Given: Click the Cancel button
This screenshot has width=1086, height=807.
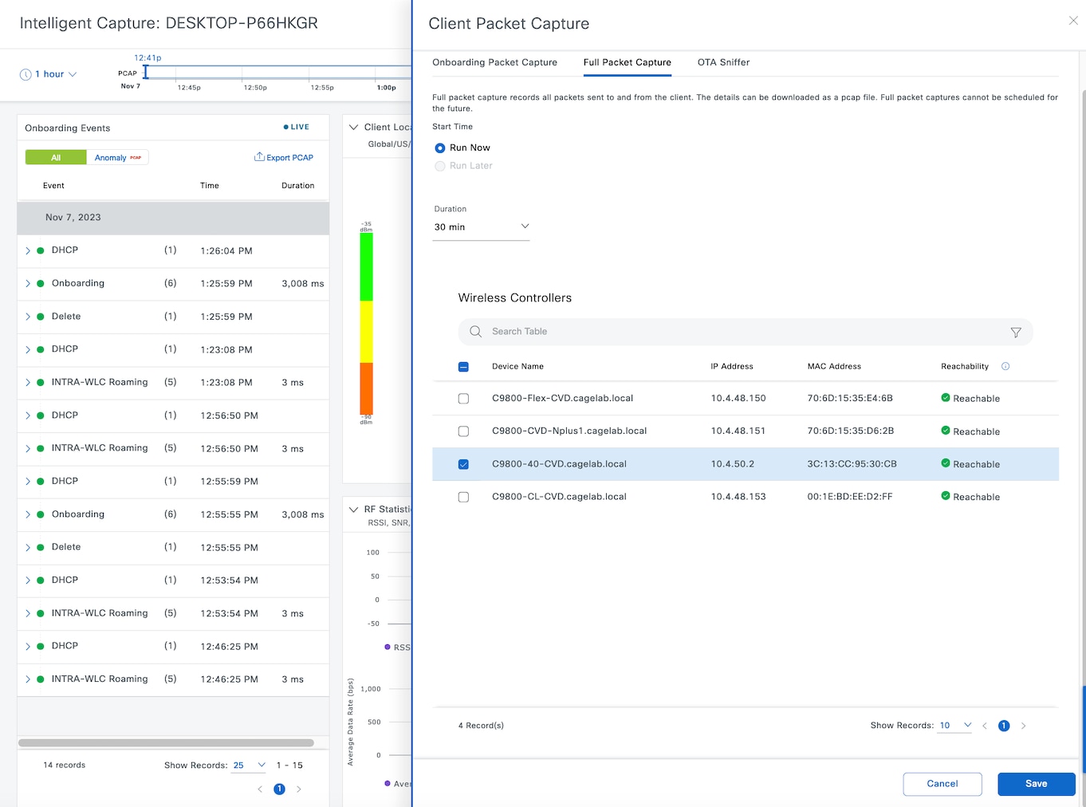Looking at the screenshot, I should [x=942, y=784].
